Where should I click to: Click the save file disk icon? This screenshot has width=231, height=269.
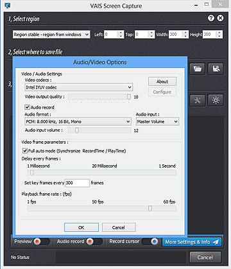pyautogui.click(x=216, y=69)
